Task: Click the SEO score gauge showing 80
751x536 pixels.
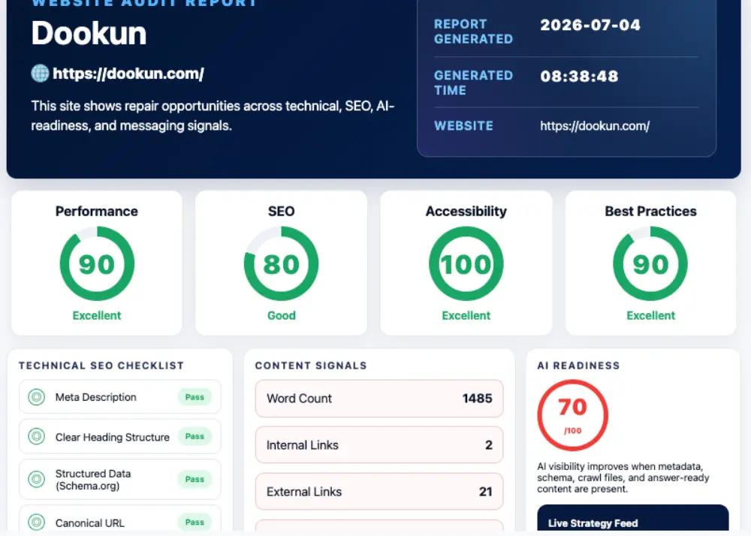Action: coord(281,263)
